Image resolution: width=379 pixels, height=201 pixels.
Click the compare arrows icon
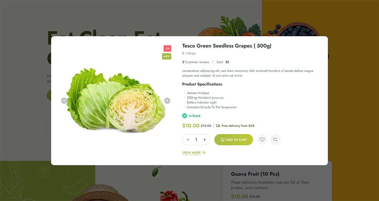coord(275,140)
